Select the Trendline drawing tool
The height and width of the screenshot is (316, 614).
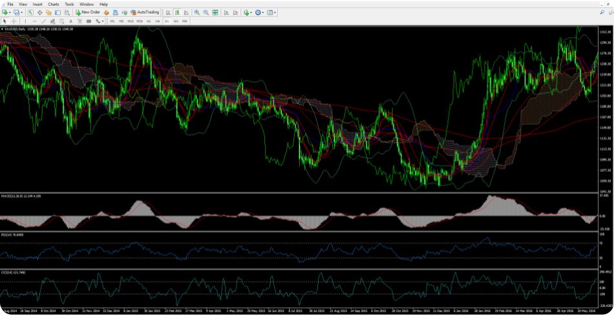44,21
